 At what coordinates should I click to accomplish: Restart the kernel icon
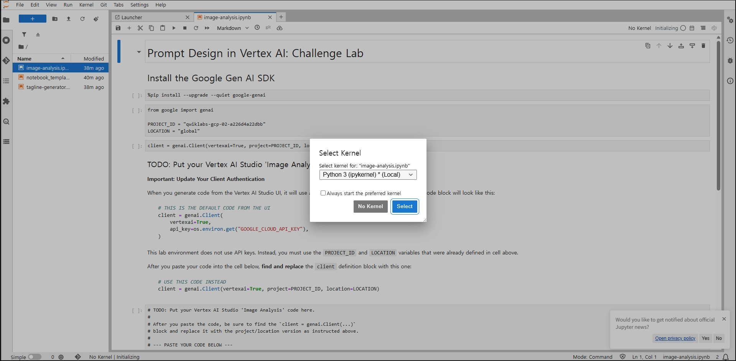(196, 28)
